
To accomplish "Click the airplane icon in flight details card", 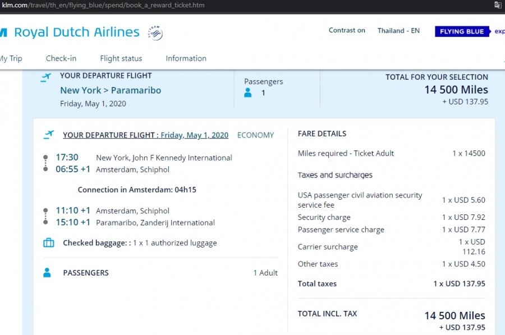I will [x=49, y=135].
